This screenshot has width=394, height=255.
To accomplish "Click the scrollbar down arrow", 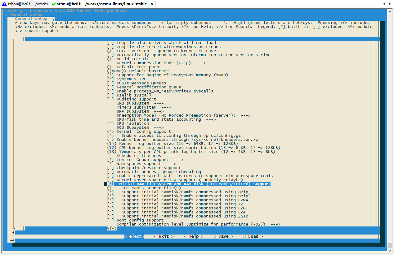I will click(x=390, y=251).
